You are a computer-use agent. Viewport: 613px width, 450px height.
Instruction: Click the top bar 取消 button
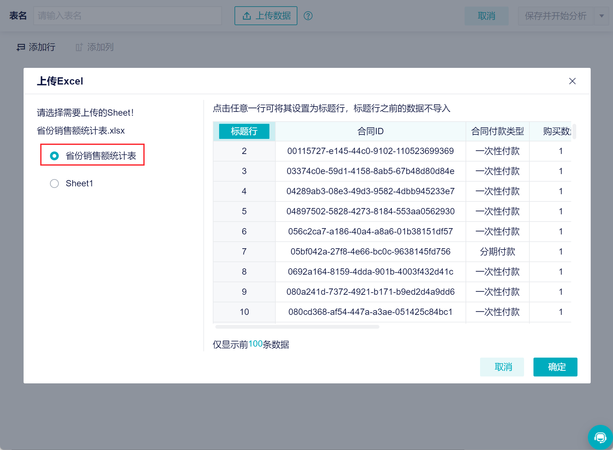tap(486, 16)
